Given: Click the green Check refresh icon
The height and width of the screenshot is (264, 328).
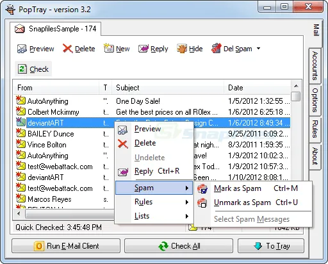Looking at the screenshot, I should click(22, 69).
